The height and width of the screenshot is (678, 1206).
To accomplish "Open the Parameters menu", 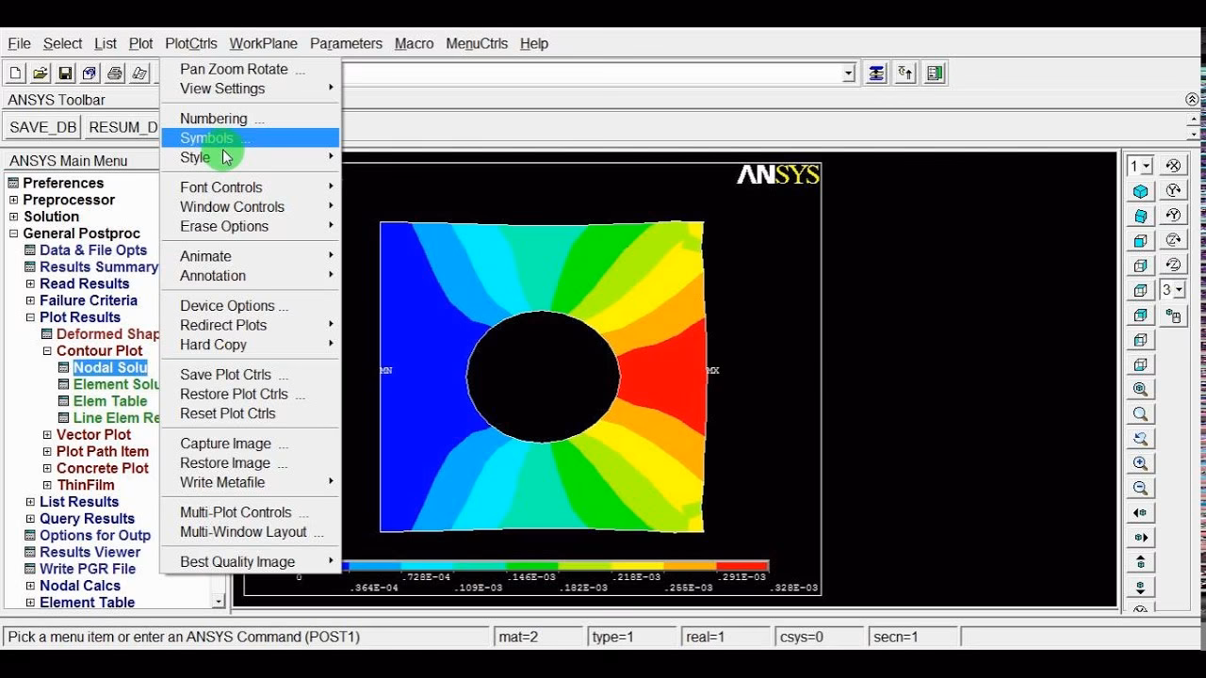I will 346,43.
